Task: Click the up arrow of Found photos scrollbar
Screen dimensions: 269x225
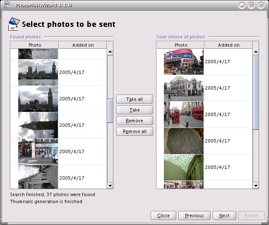Action: [x=110, y=52]
